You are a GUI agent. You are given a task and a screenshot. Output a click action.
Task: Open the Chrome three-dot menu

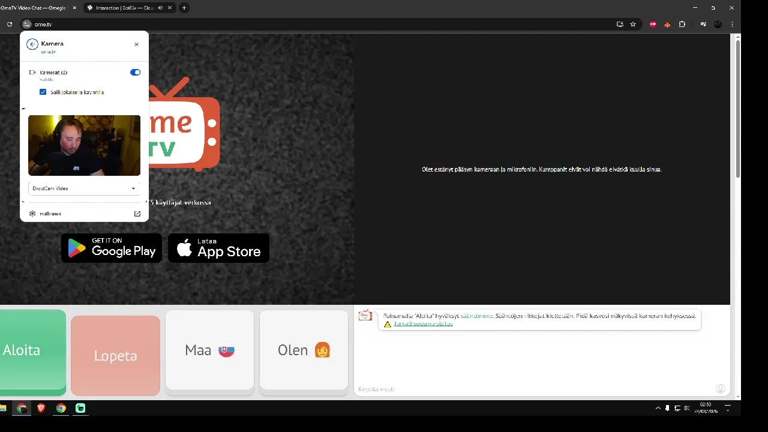coord(732,24)
